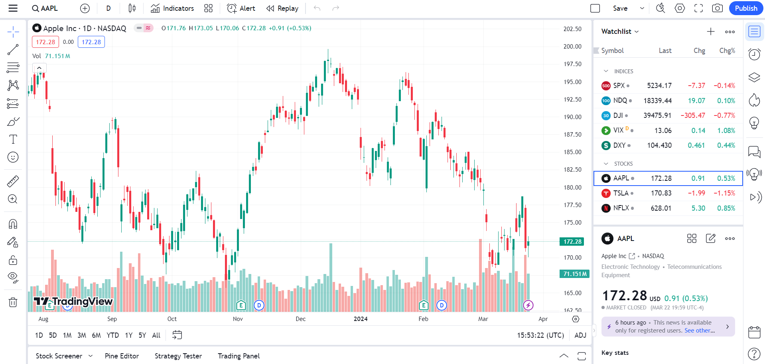Select the brush drawing tool

(13, 121)
